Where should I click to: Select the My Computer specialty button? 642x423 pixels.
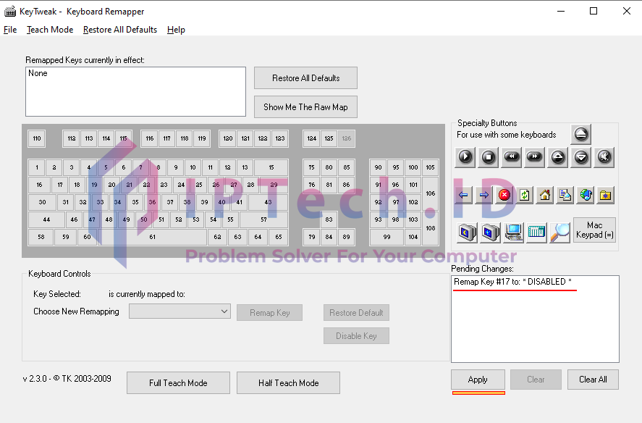tap(513, 233)
